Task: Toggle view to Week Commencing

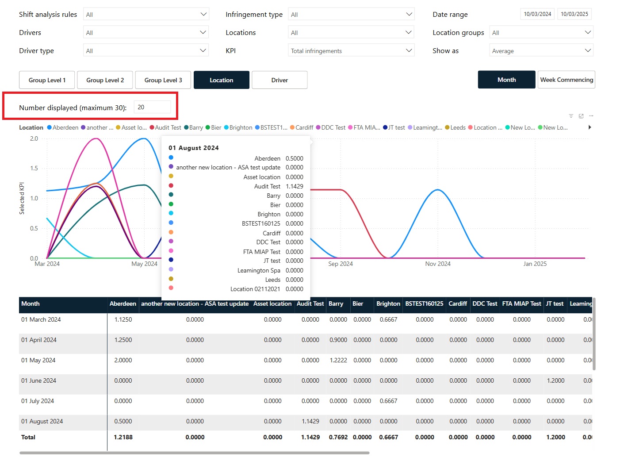Action: [567, 80]
